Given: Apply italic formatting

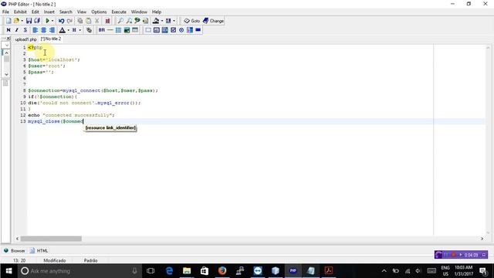Looking at the screenshot, I should 17,30.
